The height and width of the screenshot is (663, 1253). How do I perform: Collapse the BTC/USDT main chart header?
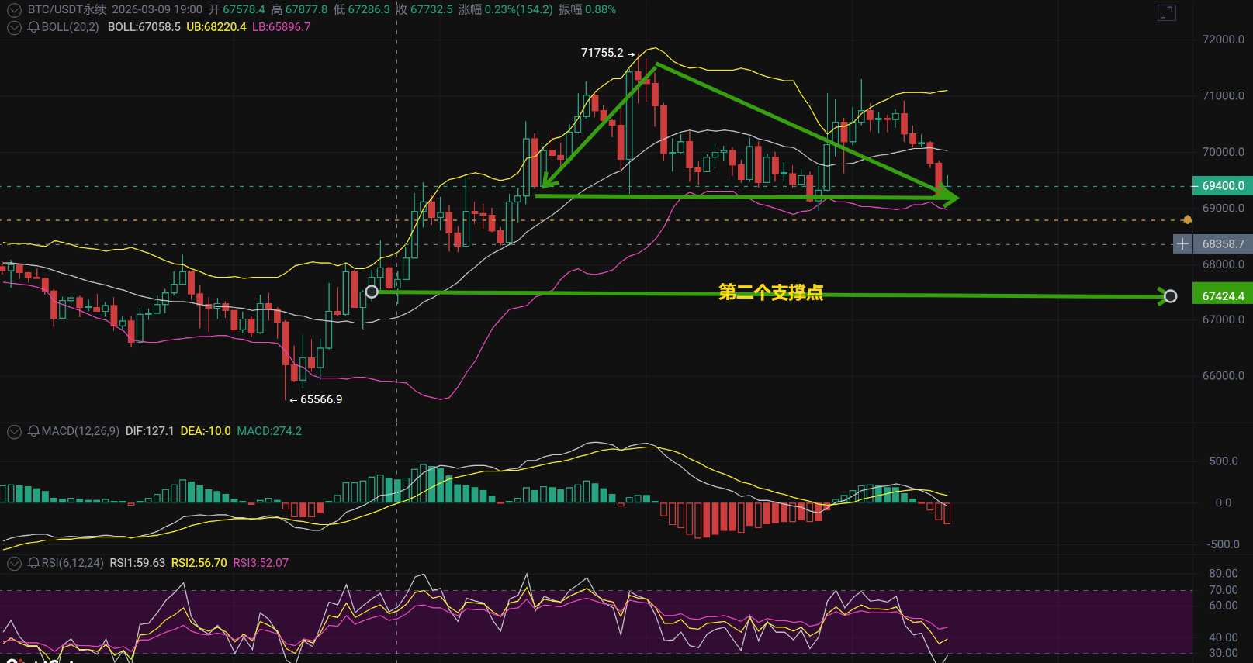(14, 10)
